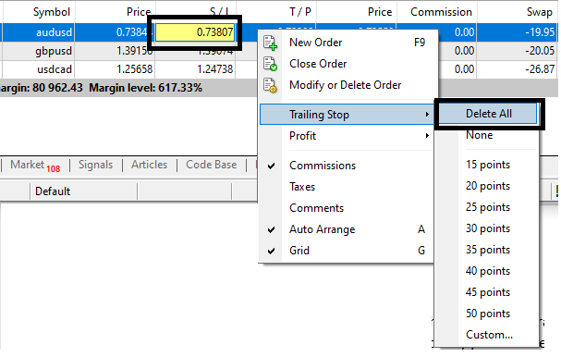This screenshot has height=357, width=561.
Task: Toggle the Taxes column option
Action: coord(348,187)
